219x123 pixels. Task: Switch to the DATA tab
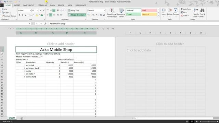[x=52, y=5]
